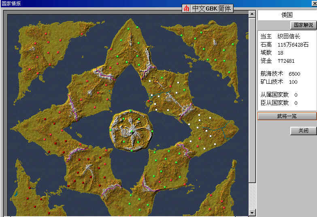Click the 臣从国家数 0 entry
Viewport: 317px width, 217px height.
279,103
